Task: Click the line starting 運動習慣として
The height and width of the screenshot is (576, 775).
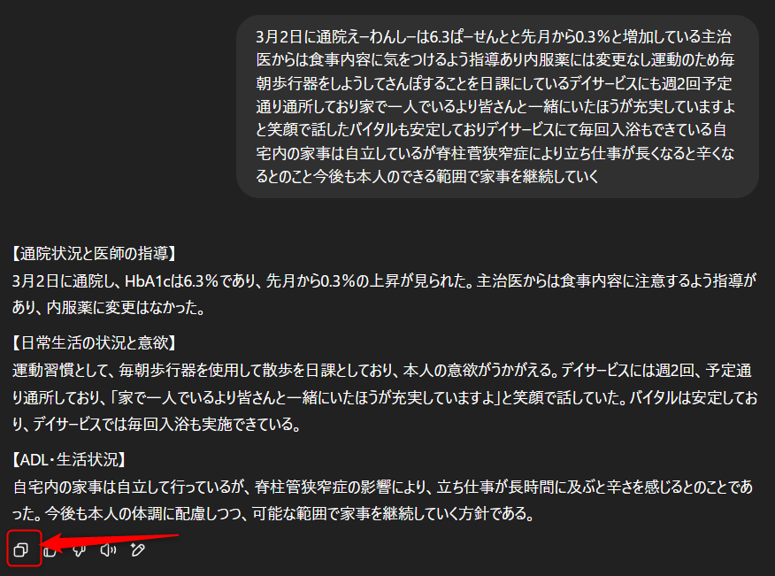Action: 382,370
